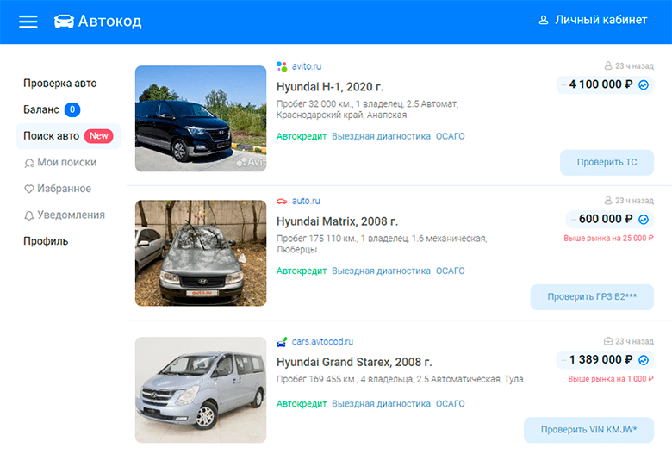Select Поиск авто in the sidebar
Viewport: 672px width, 454px height.
69,136
